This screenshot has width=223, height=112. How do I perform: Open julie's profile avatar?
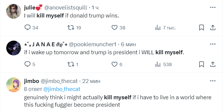(x=14, y=11)
